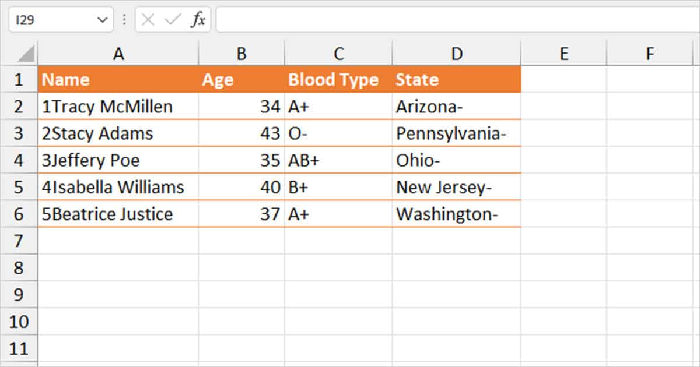The image size is (700, 367).
Task: Click the cell with Pennsylvania-
Action: (457, 133)
